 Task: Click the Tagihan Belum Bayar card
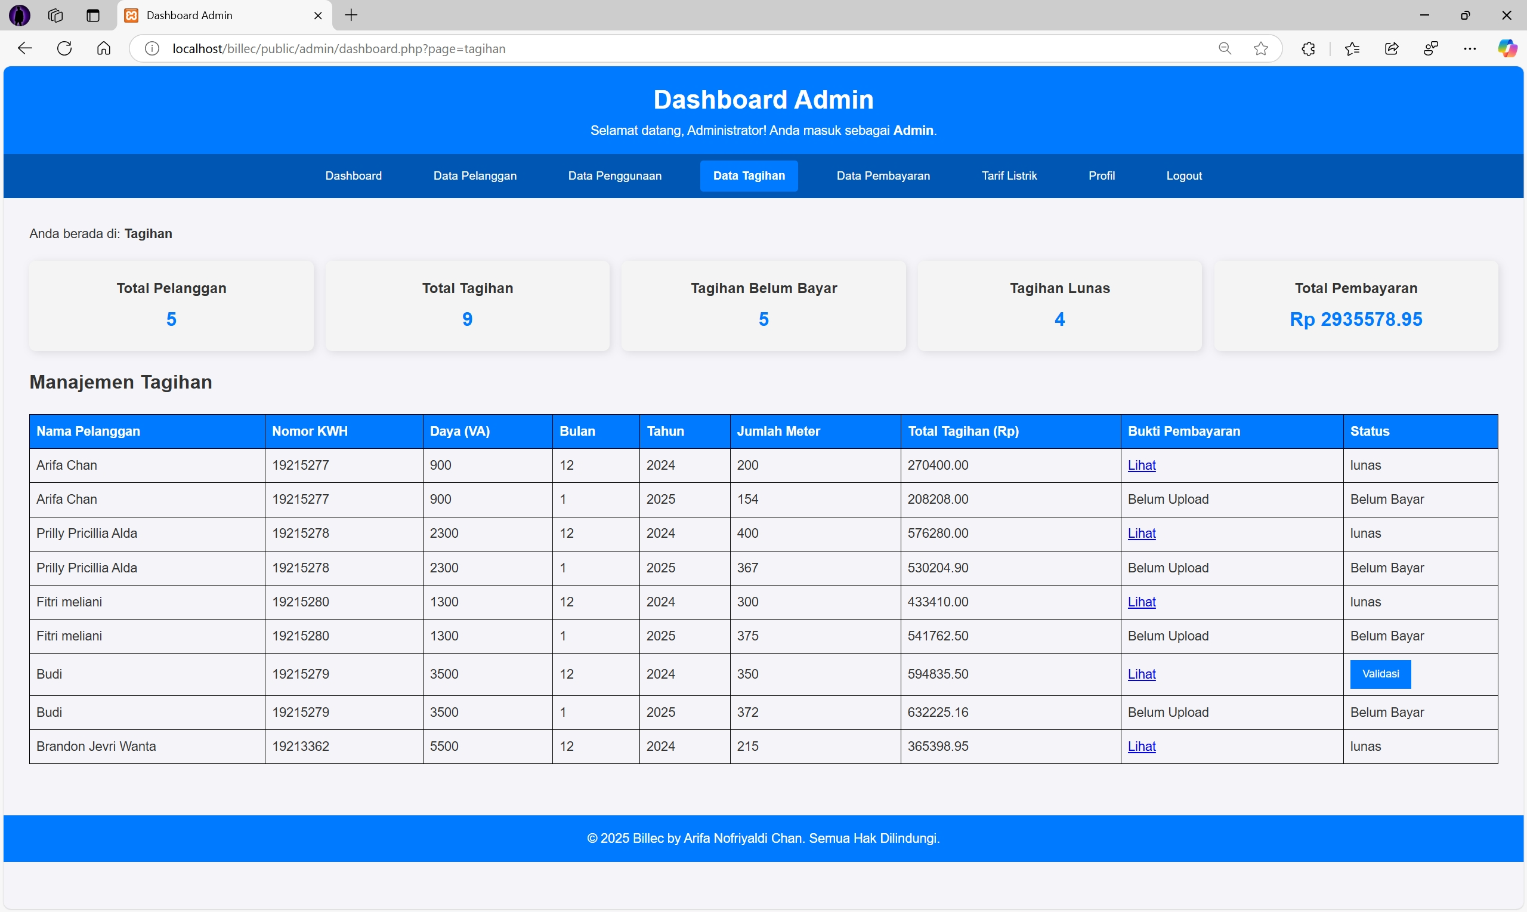[x=764, y=306]
